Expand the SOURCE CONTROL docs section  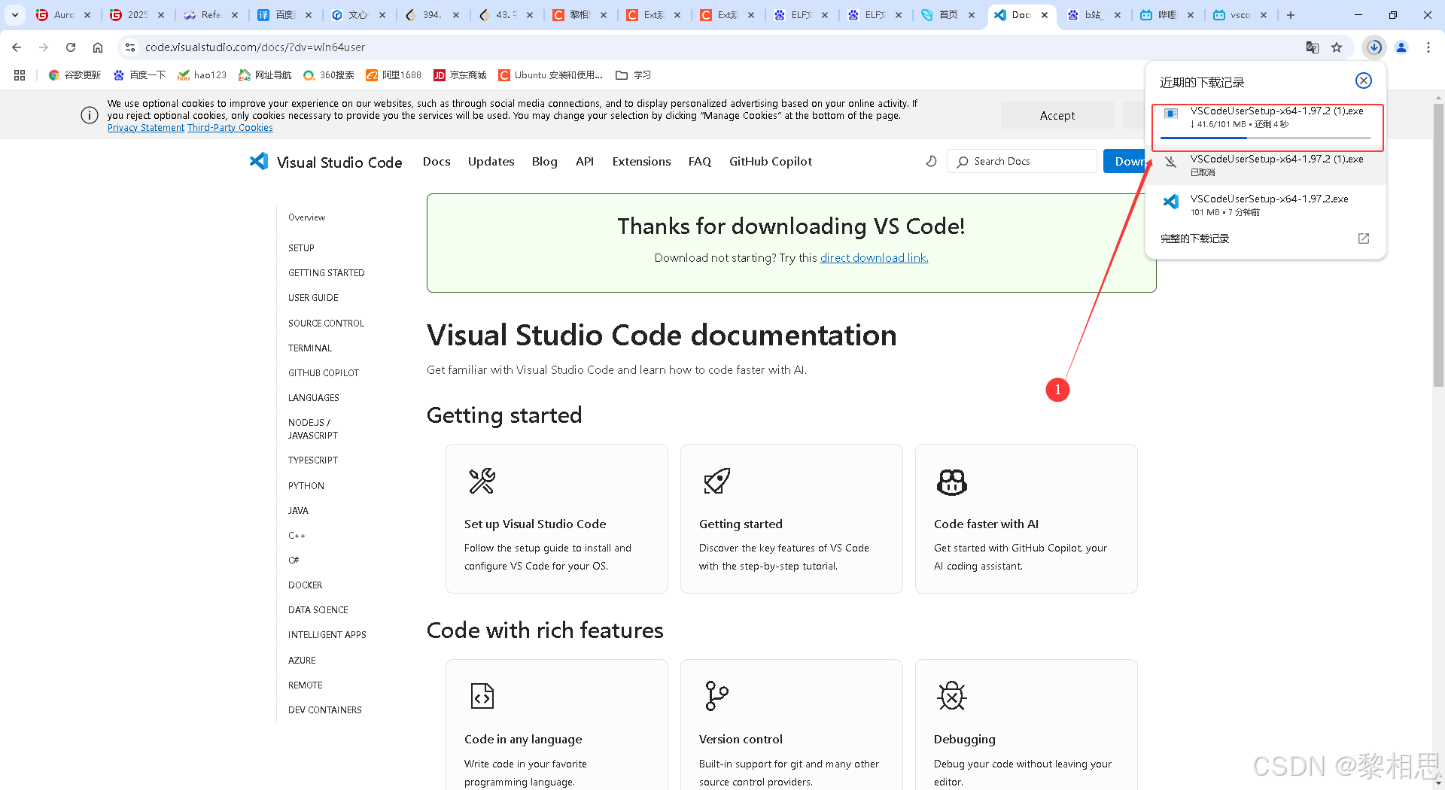326,323
